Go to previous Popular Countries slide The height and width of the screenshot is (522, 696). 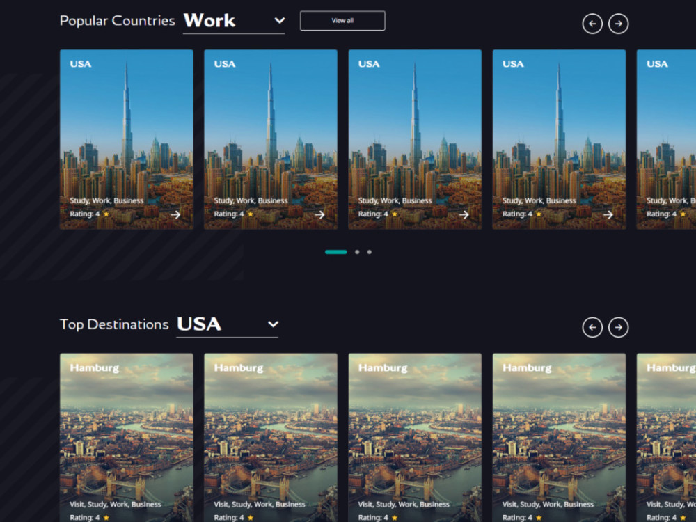pyautogui.click(x=592, y=24)
